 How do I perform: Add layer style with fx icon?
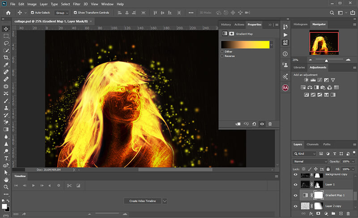pyautogui.click(x=310, y=214)
